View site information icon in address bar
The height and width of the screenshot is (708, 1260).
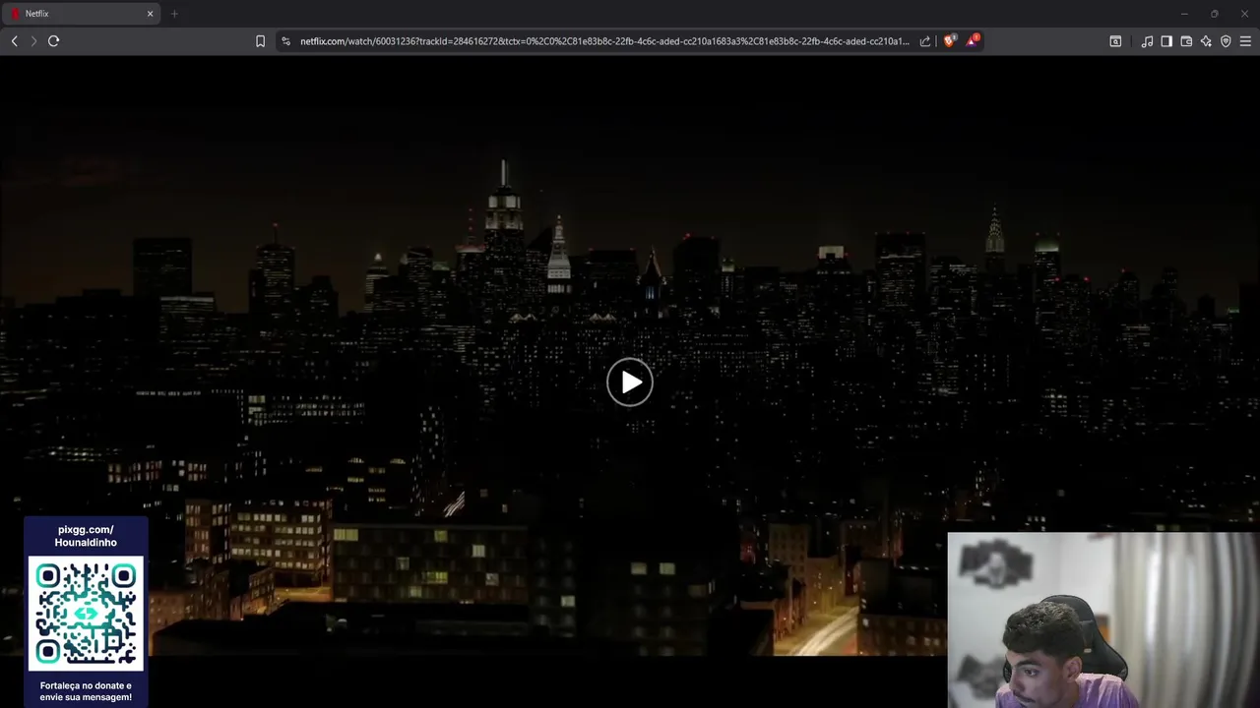pos(285,41)
